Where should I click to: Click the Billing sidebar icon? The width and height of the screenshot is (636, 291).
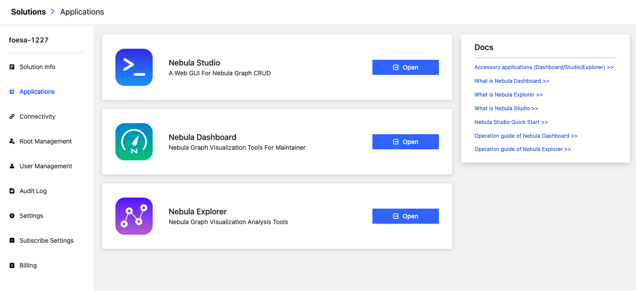12,265
